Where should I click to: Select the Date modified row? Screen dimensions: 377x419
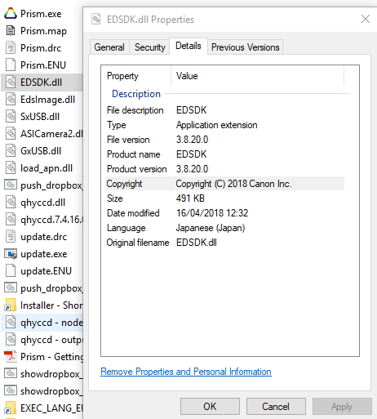224,213
